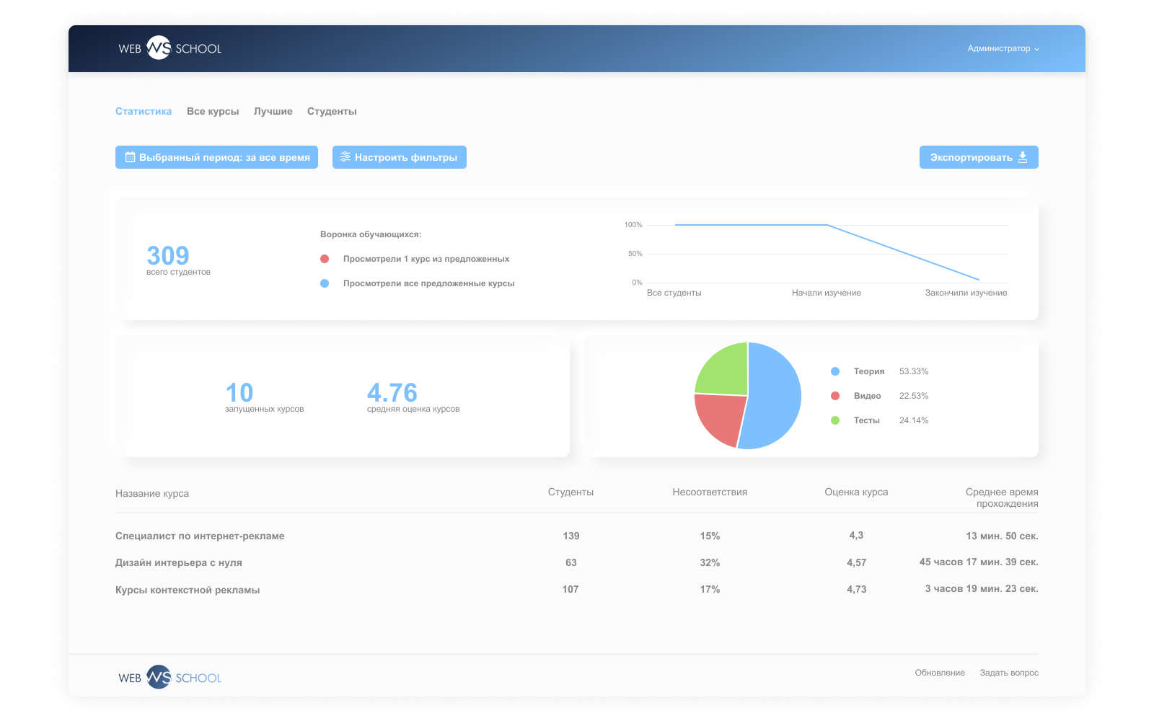The height and width of the screenshot is (721, 1154).
Task: Click the download icon on export button
Action: [1023, 157]
